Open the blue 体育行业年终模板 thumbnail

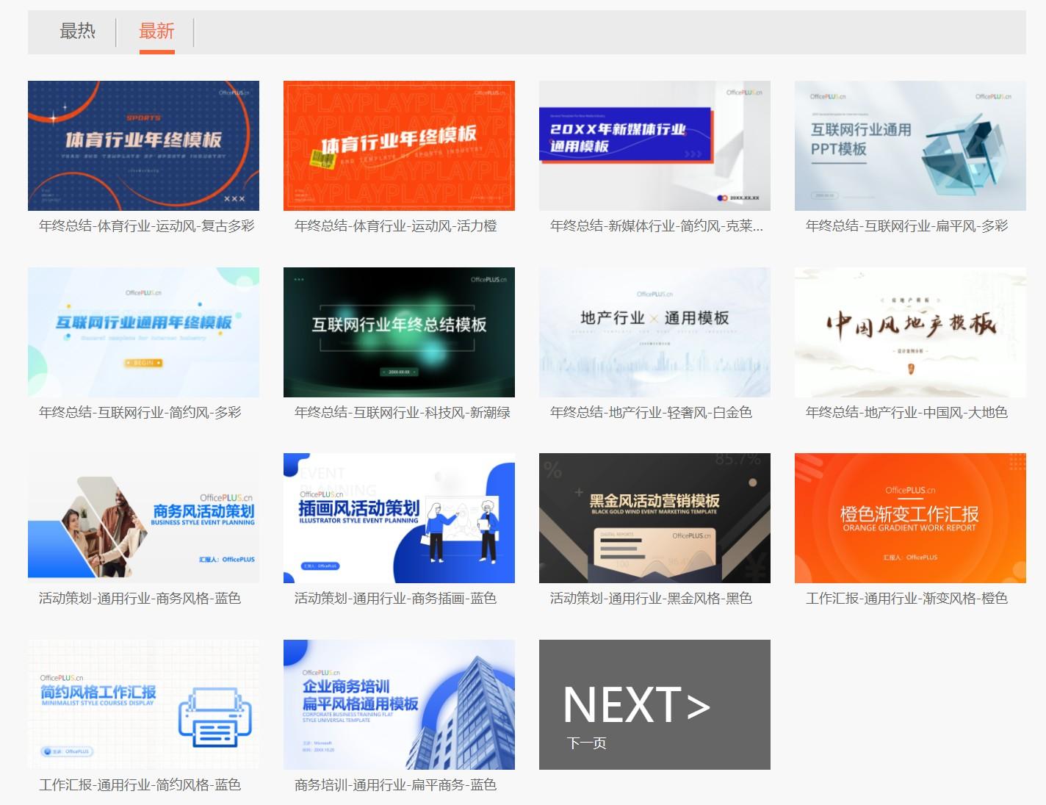click(x=143, y=145)
